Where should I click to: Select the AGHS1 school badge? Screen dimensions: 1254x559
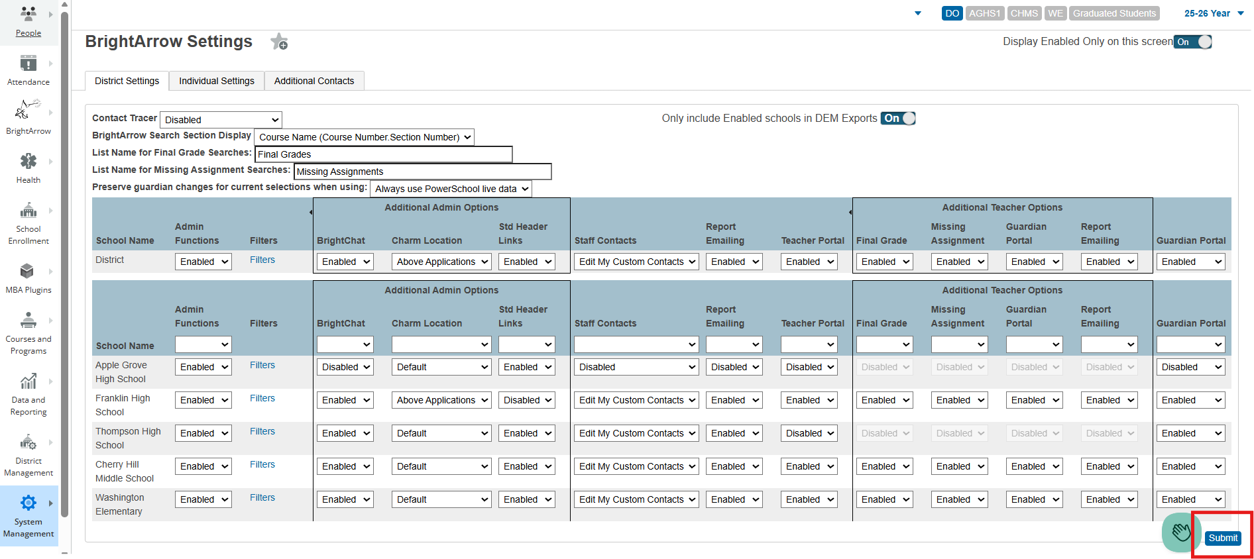[x=985, y=13]
